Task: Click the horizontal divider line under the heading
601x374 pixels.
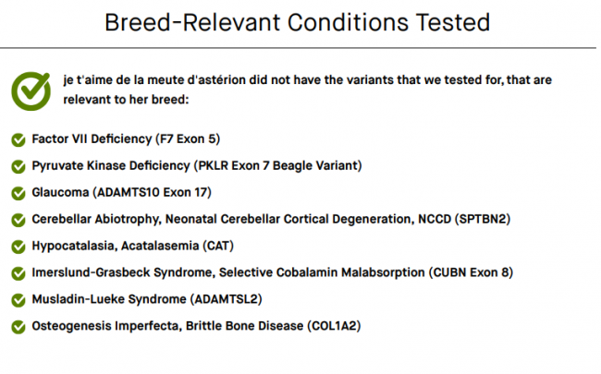Action: 299,48
